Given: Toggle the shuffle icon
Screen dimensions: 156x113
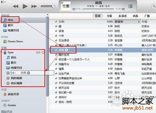Looking at the screenshot, I should point(123,9).
